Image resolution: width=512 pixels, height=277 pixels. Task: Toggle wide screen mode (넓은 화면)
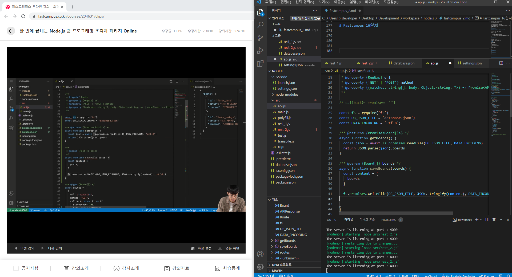coord(229,248)
